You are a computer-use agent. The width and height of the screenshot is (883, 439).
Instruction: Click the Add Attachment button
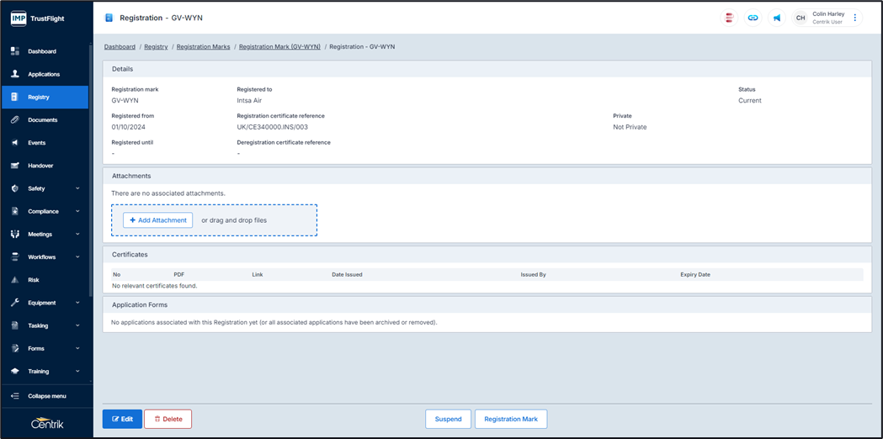tap(158, 220)
